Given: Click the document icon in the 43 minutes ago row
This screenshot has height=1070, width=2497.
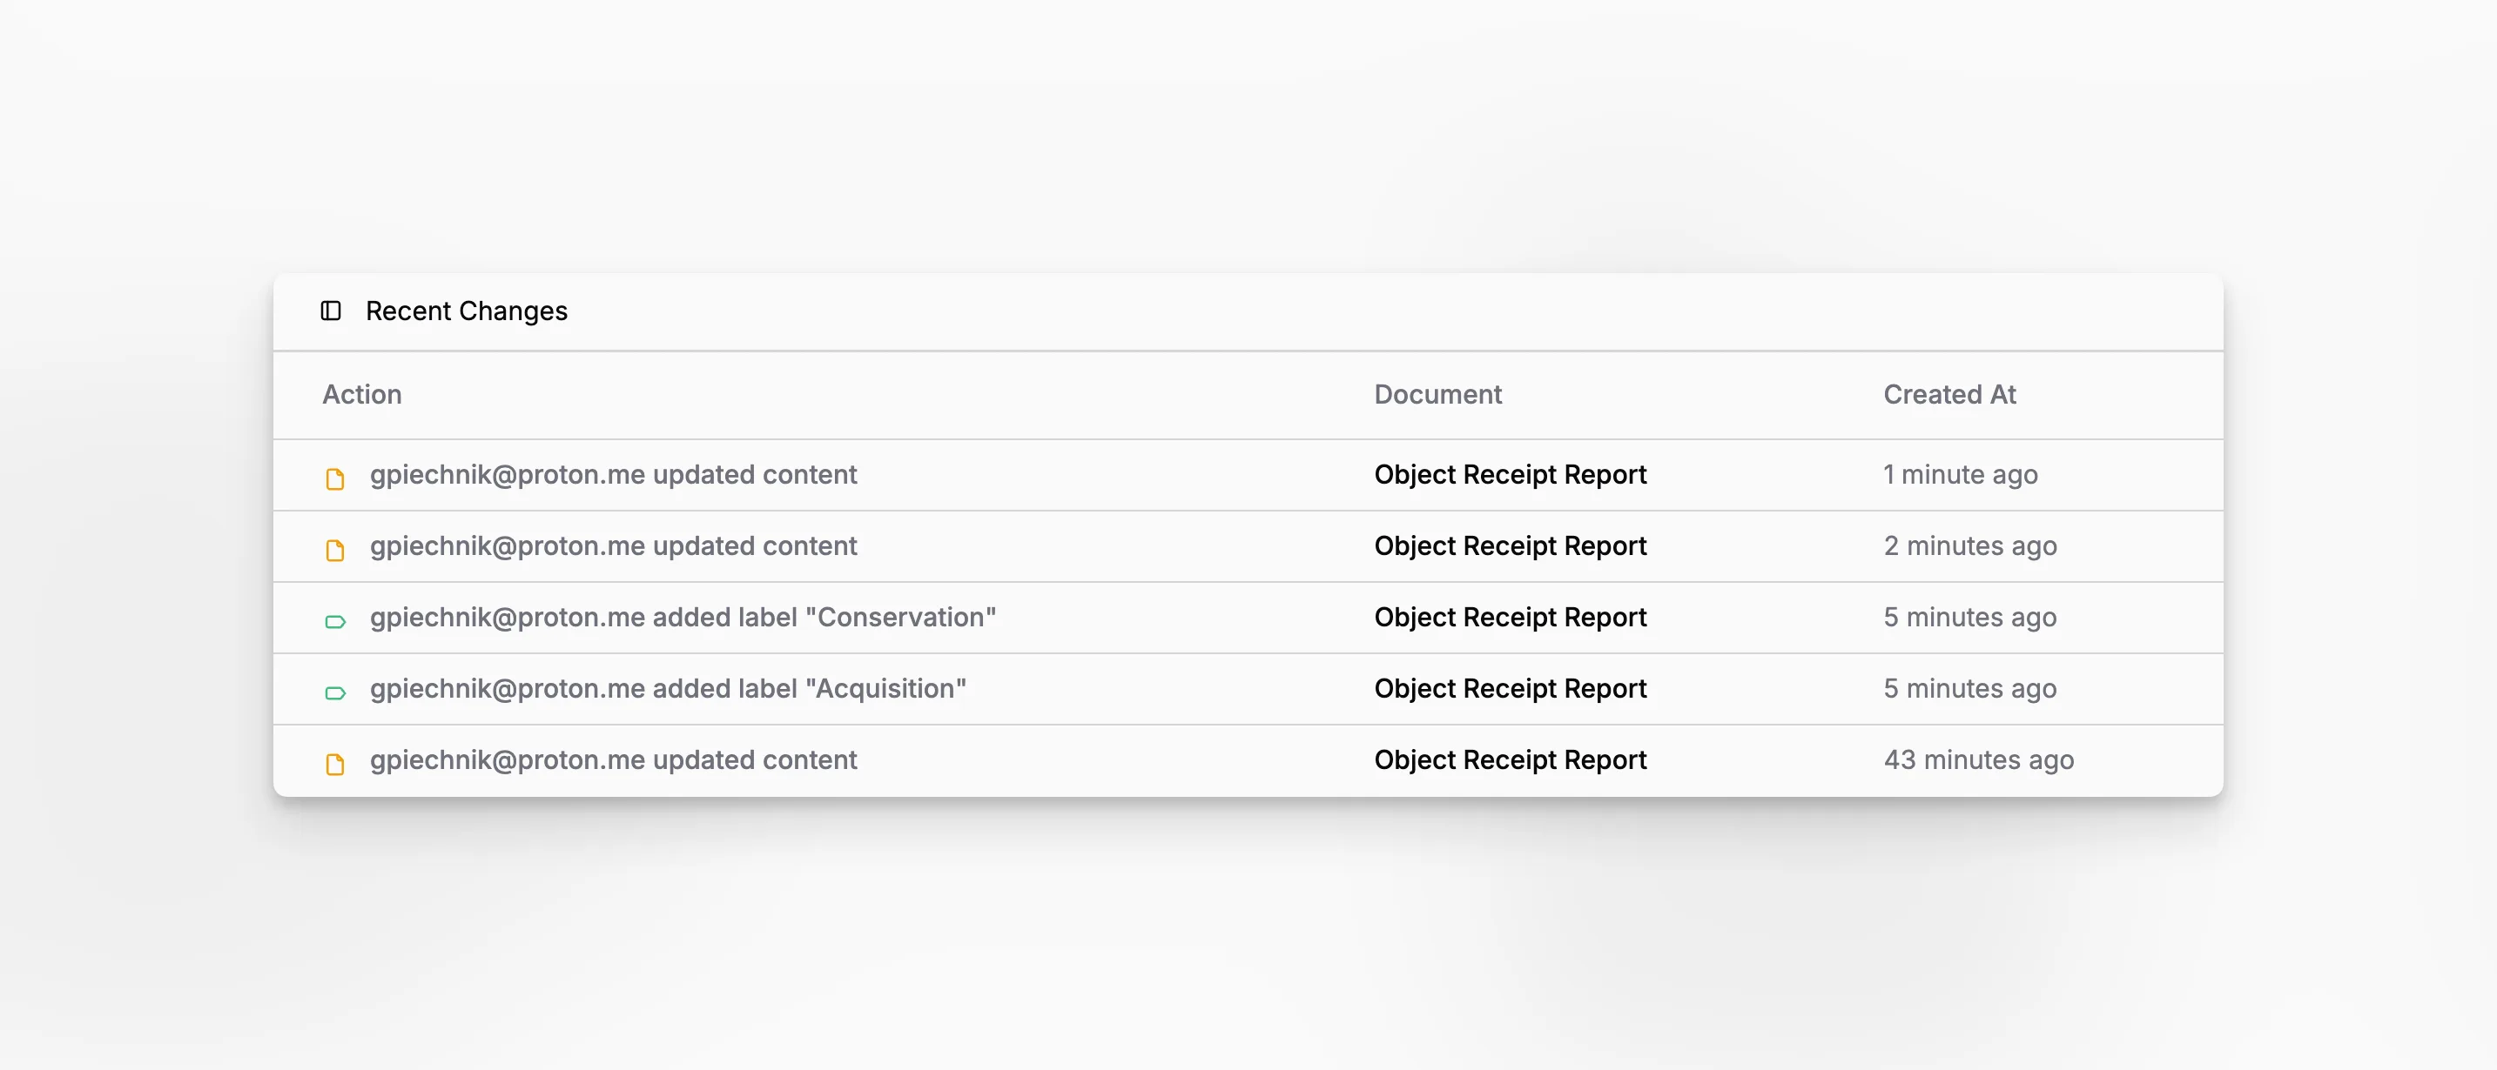Looking at the screenshot, I should (x=335, y=764).
